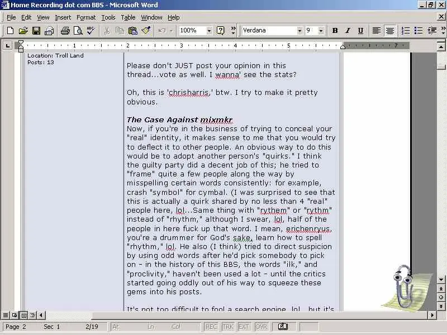Jump to previous page double-arrow button
This screenshot has width=447, height=335.
(441, 289)
